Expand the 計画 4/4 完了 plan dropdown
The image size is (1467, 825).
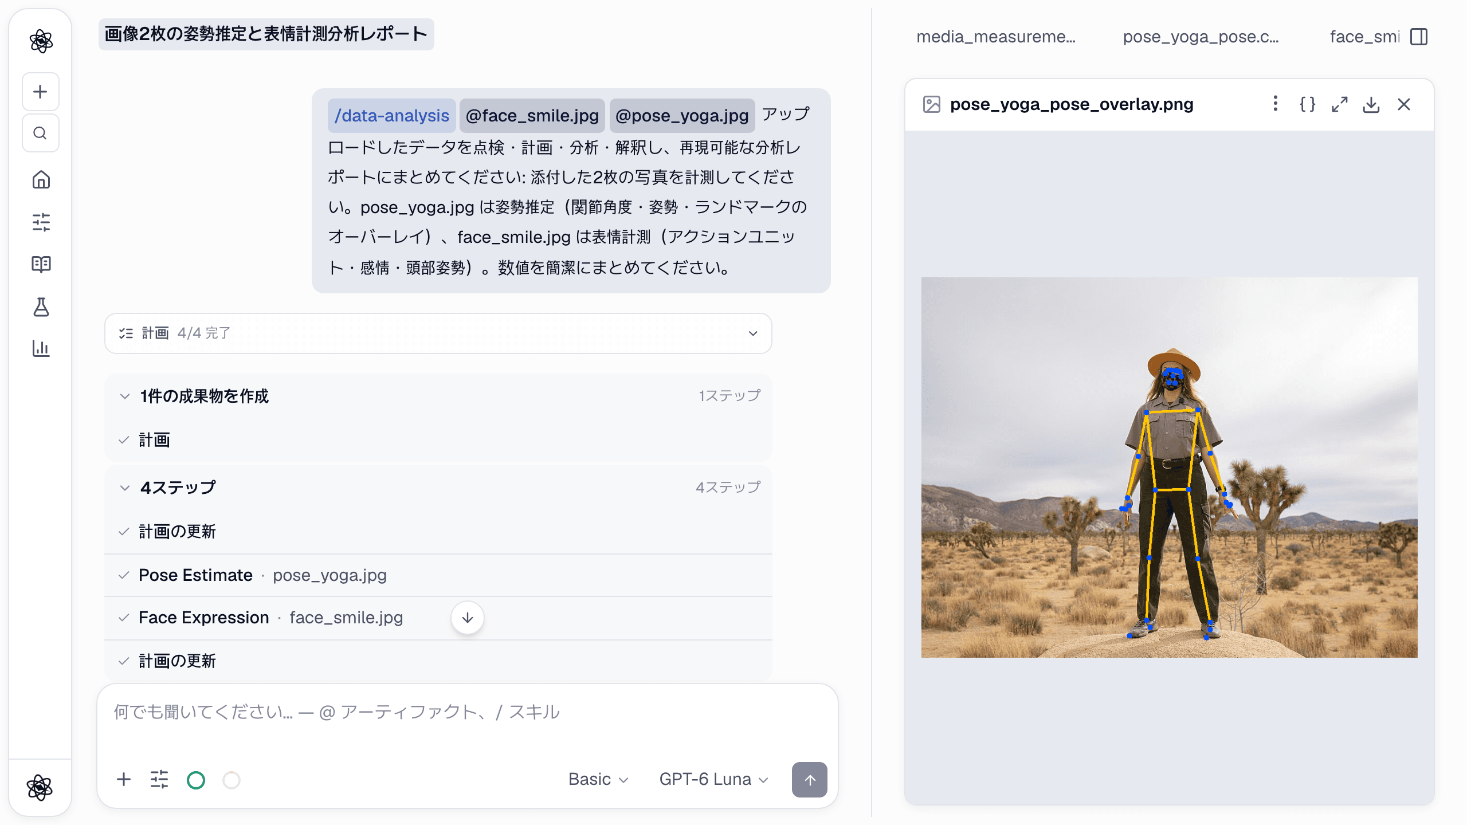[438, 333]
